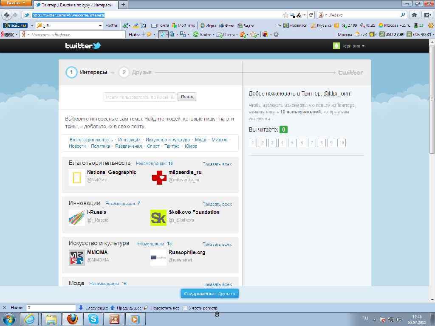Click Следующее in the find bar
This screenshot has width=435, height=326.
click(x=93, y=308)
